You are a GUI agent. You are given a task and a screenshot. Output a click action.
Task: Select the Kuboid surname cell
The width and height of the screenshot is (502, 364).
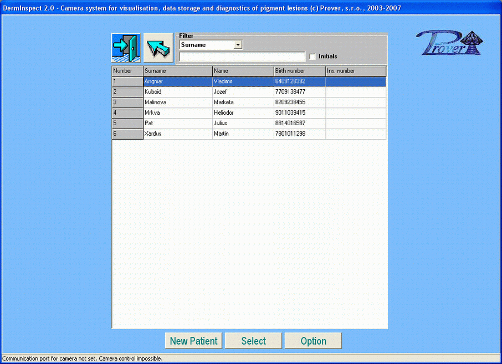point(178,92)
